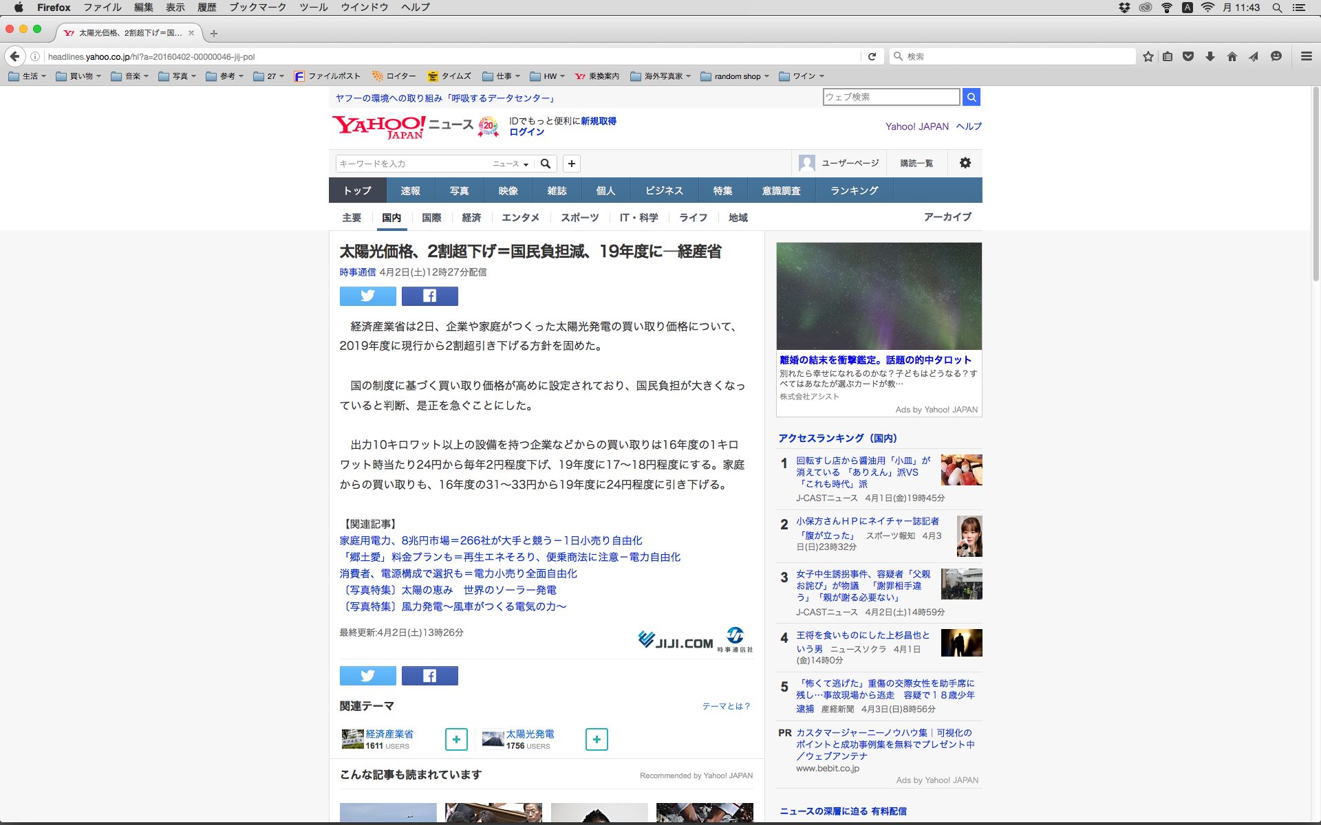This screenshot has height=825, width=1321.
Task: Open related article 消費者、電源構成で選択も link
Action: tap(458, 573)
